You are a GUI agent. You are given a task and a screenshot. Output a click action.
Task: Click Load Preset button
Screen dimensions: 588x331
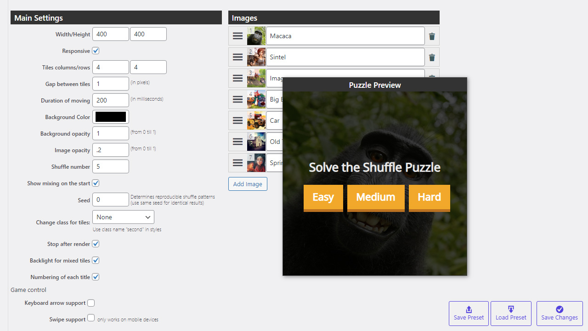511,314
